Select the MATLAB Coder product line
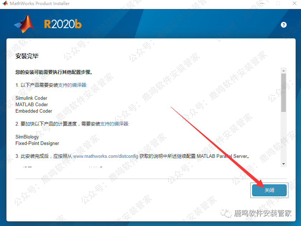301x226 pixels. click(32, 104)
